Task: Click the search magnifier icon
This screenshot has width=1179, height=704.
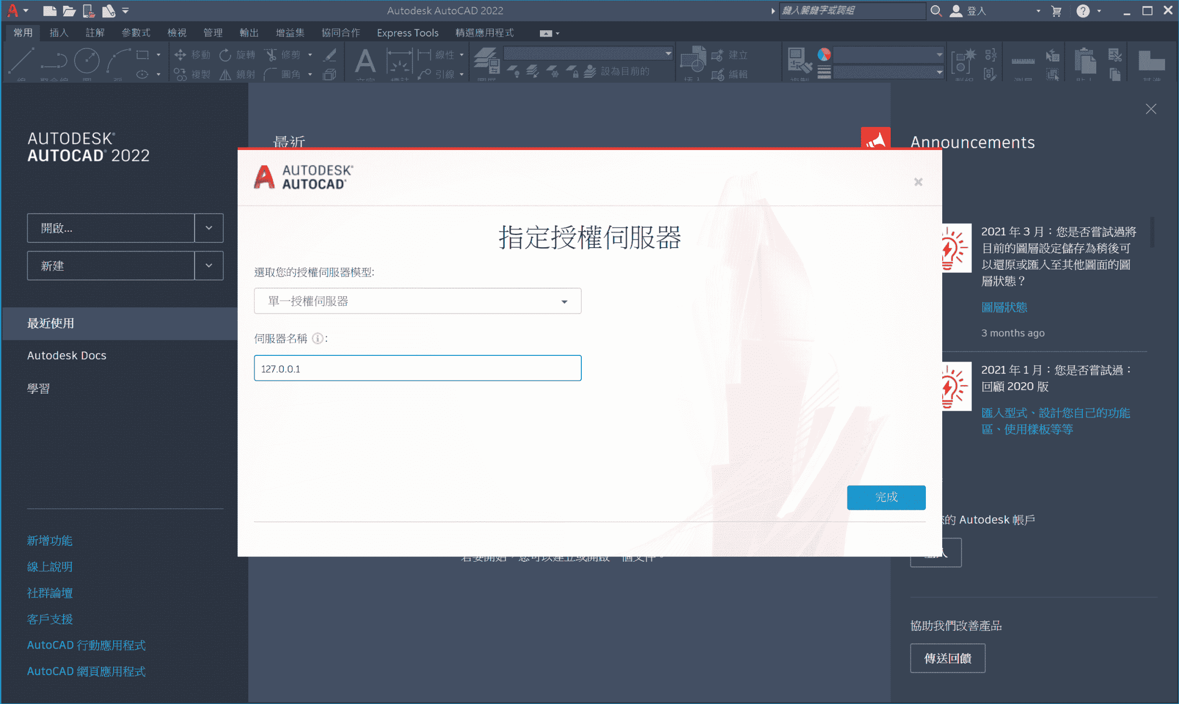Action: (936, 11)
